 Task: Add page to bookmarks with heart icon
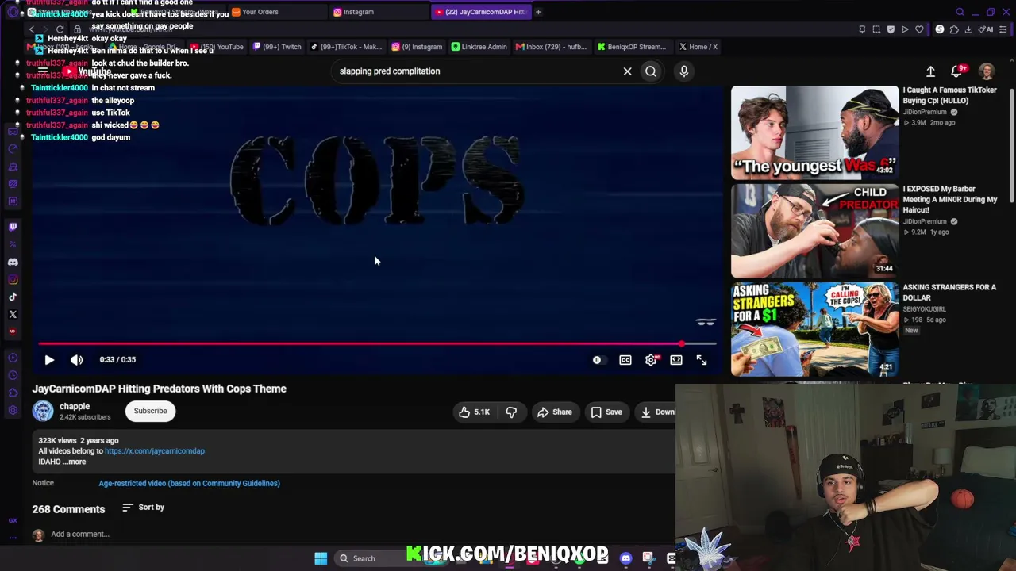(919, 29)
